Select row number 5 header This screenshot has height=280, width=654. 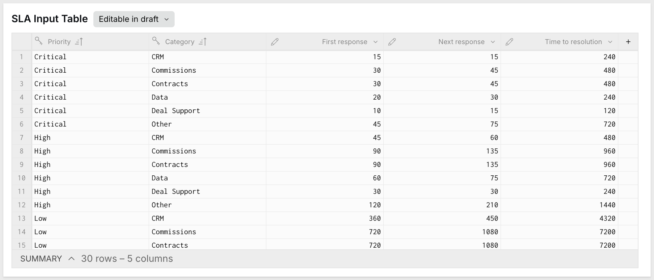(22, 111)
